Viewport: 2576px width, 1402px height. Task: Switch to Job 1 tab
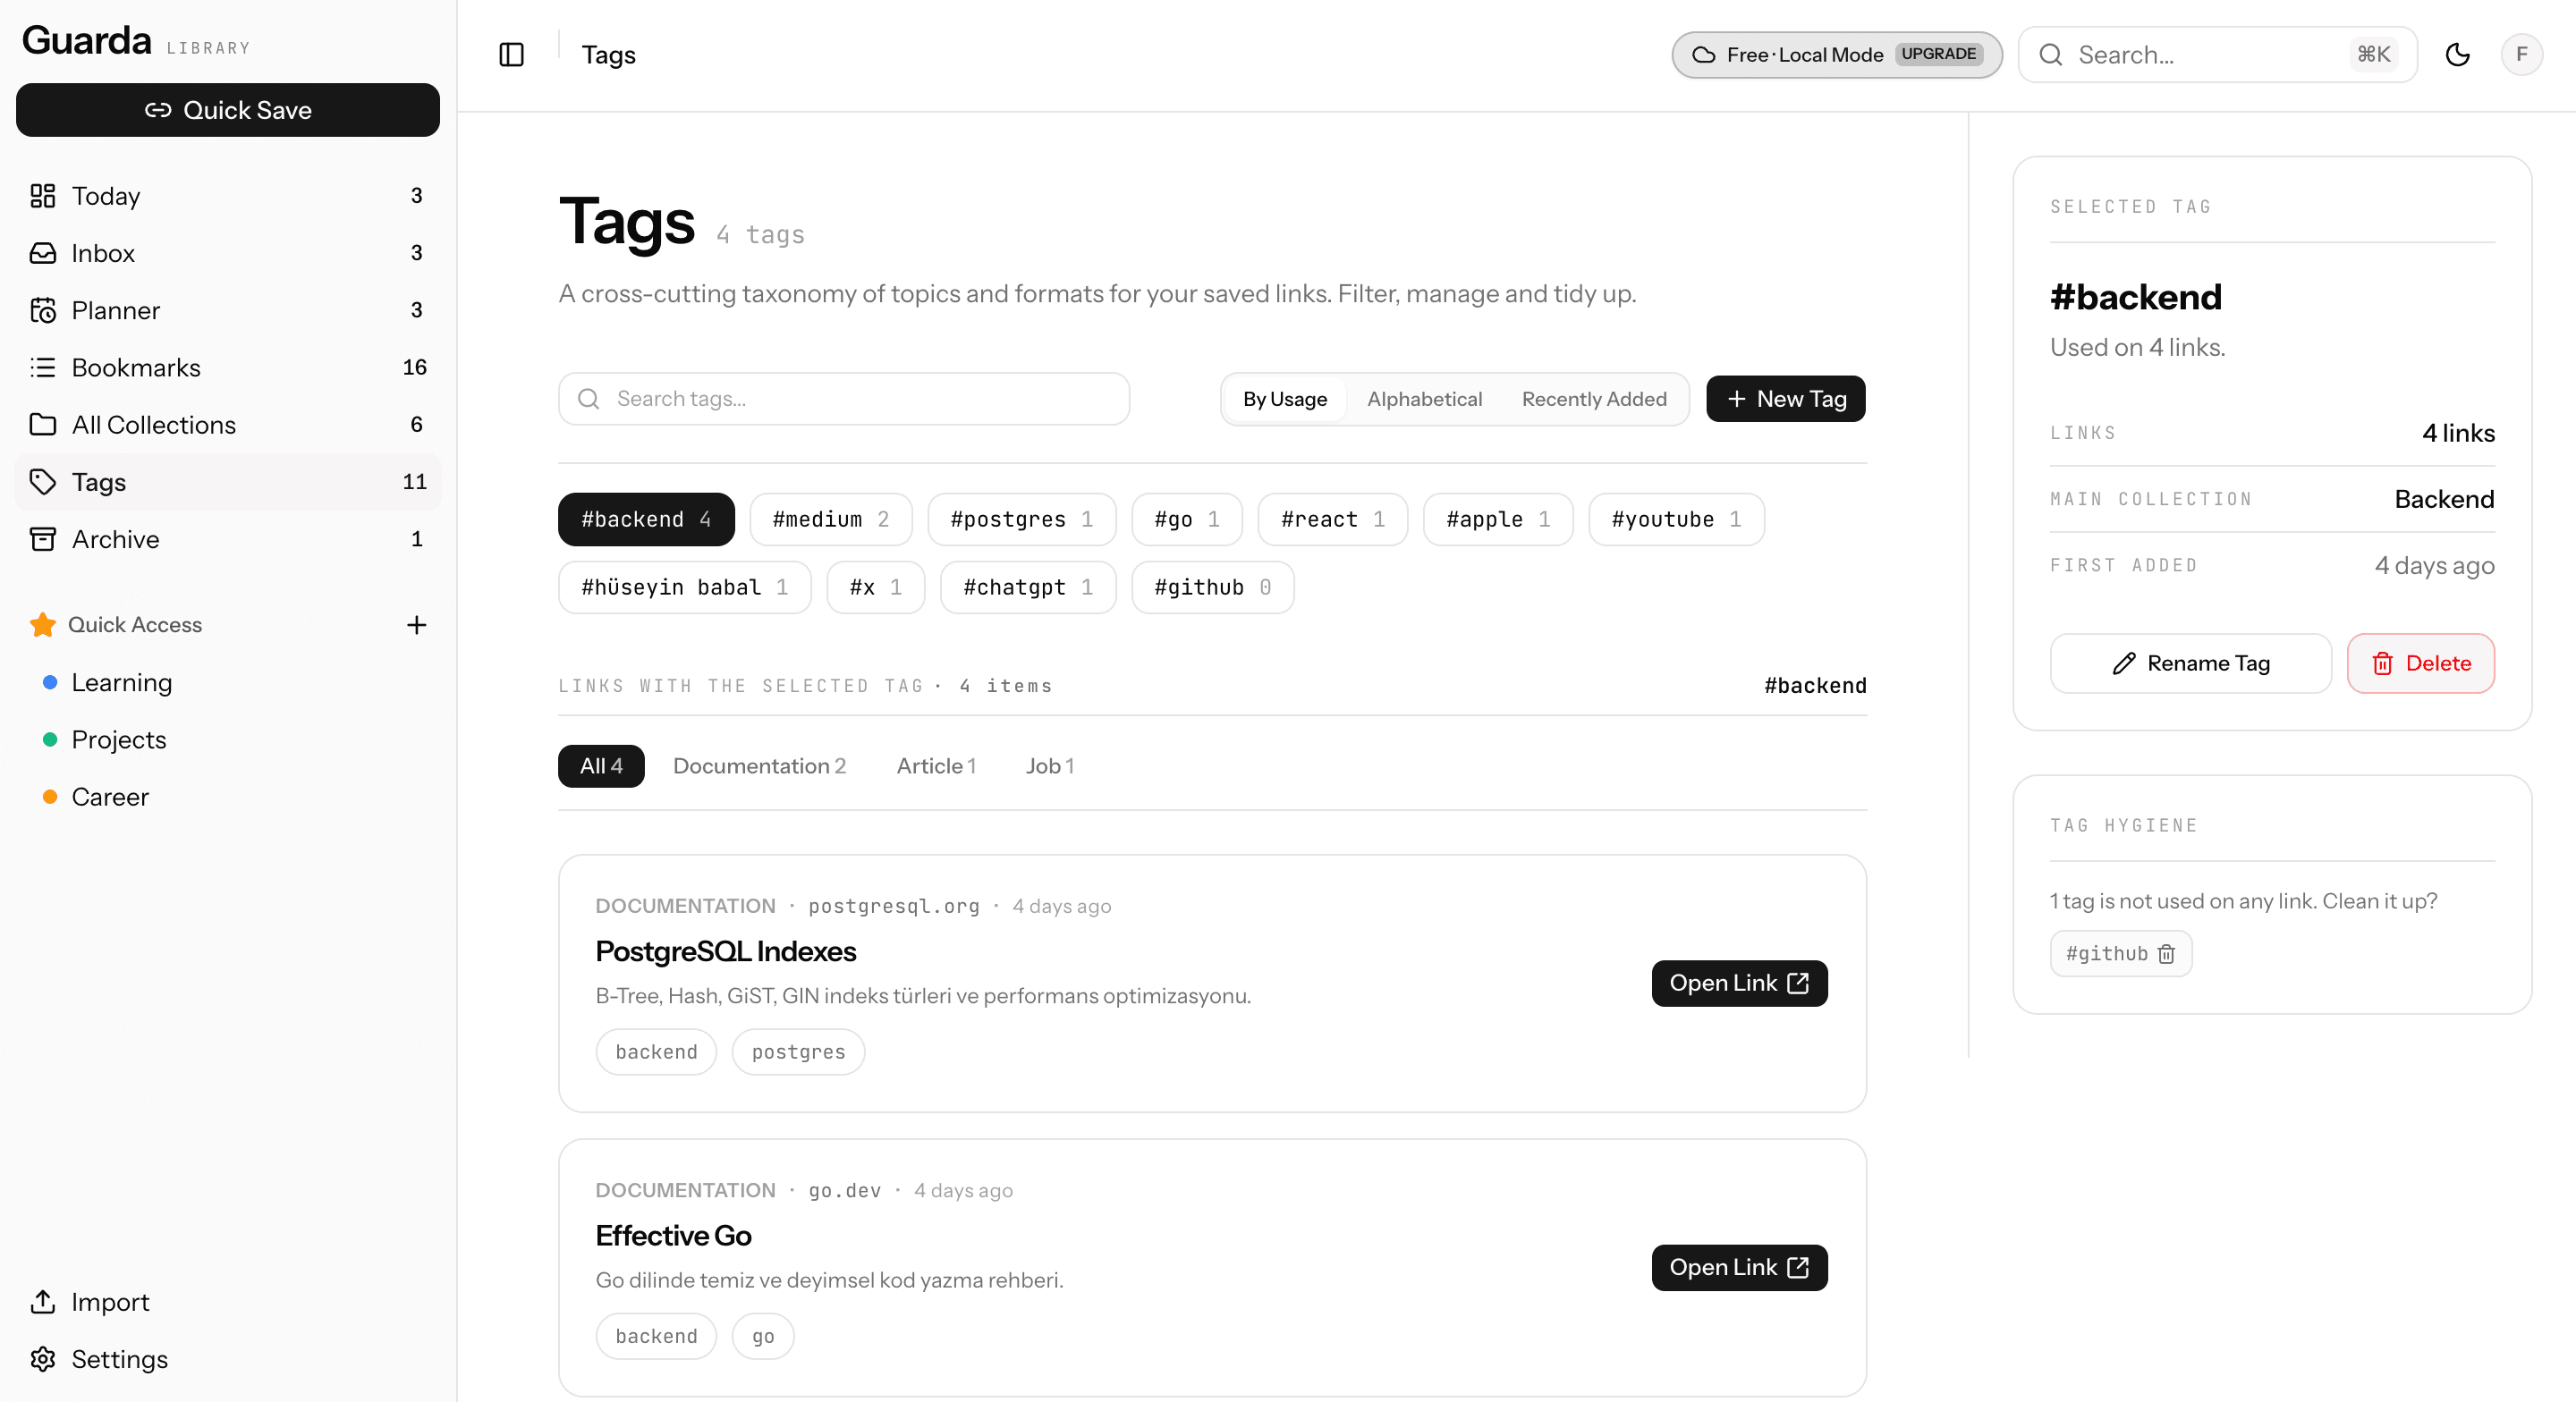[x=1049, y=766]
